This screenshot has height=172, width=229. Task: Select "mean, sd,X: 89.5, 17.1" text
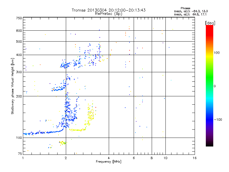click(x=190, y=14)
